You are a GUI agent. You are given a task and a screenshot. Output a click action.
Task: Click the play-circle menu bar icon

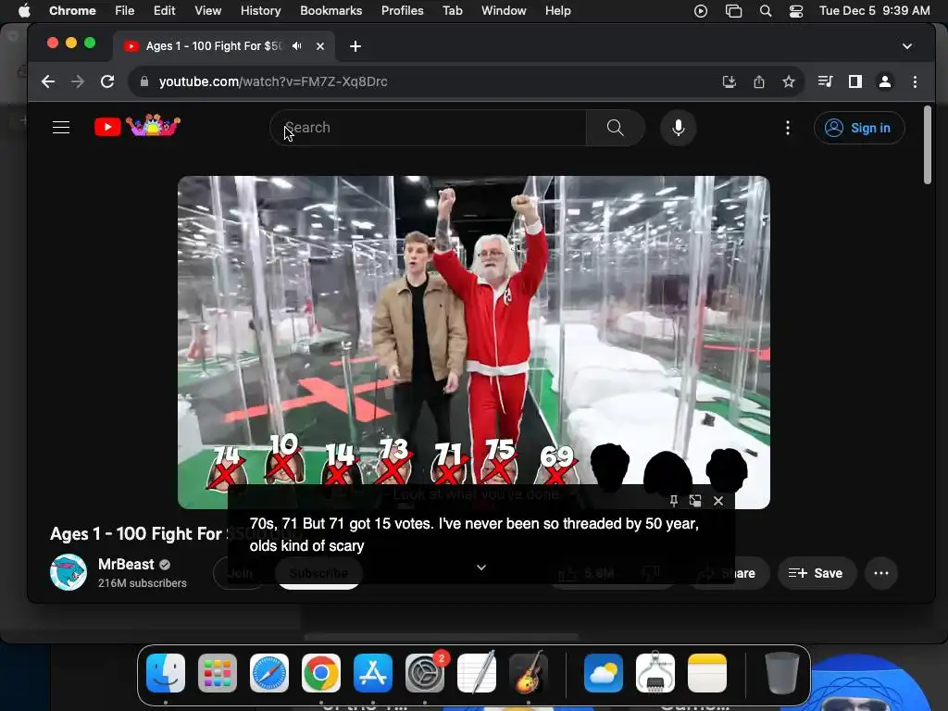tap(701, 11)
